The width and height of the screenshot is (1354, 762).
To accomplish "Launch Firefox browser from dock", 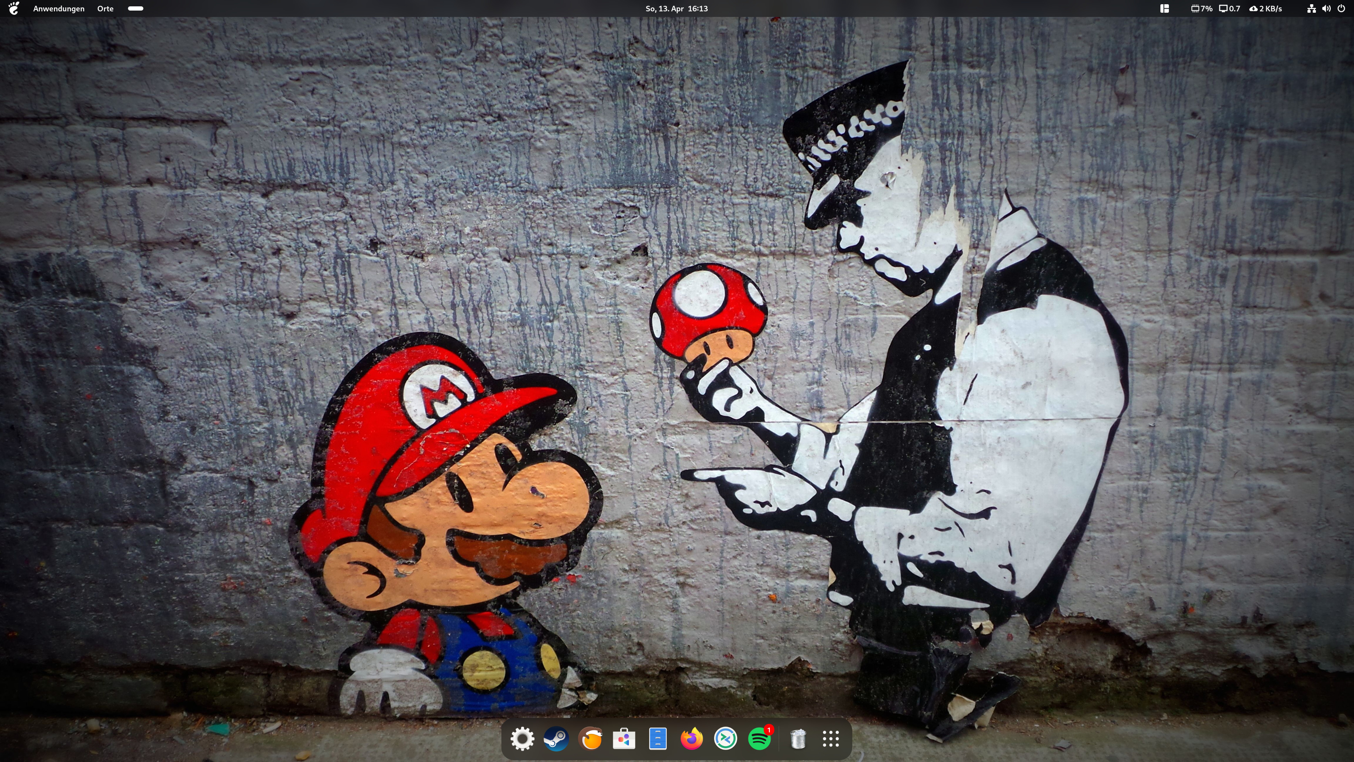I will click(x=692, y=739).
